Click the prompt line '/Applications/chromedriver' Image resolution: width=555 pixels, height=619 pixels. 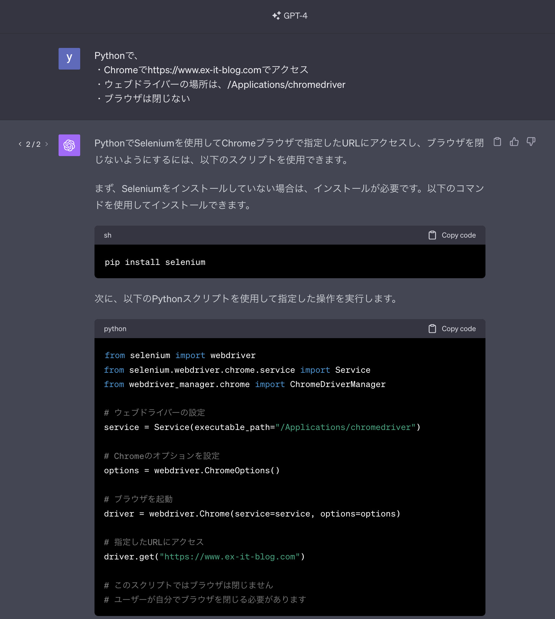(221, 85)
